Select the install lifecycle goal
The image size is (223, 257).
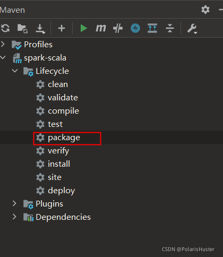click(x=59, y=164)
